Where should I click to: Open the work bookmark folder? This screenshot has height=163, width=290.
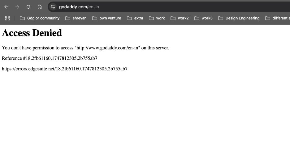(x=157, y=18)
